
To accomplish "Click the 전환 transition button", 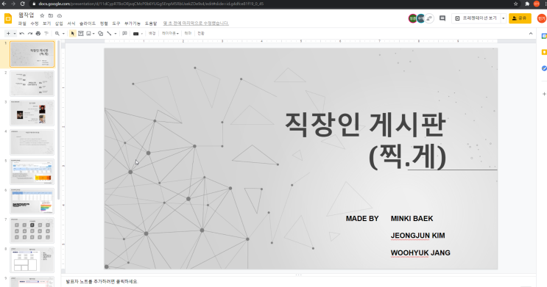I will (x=201, y=33).
